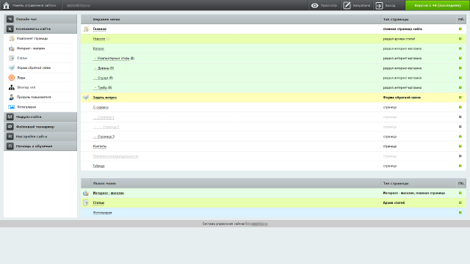Open the Стулья subsection link

[x=103, y=78]
